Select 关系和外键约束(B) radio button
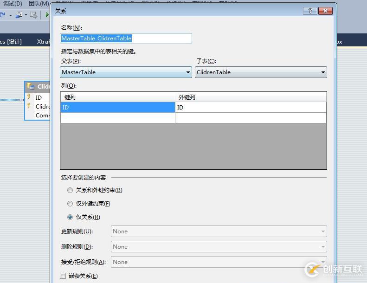 click(x=70, y=190)
